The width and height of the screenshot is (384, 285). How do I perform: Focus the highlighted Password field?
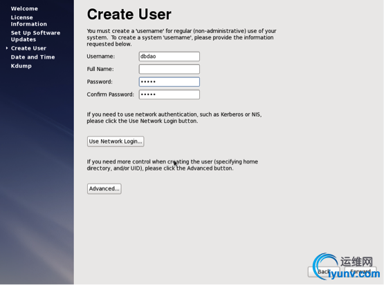point(170,82)
